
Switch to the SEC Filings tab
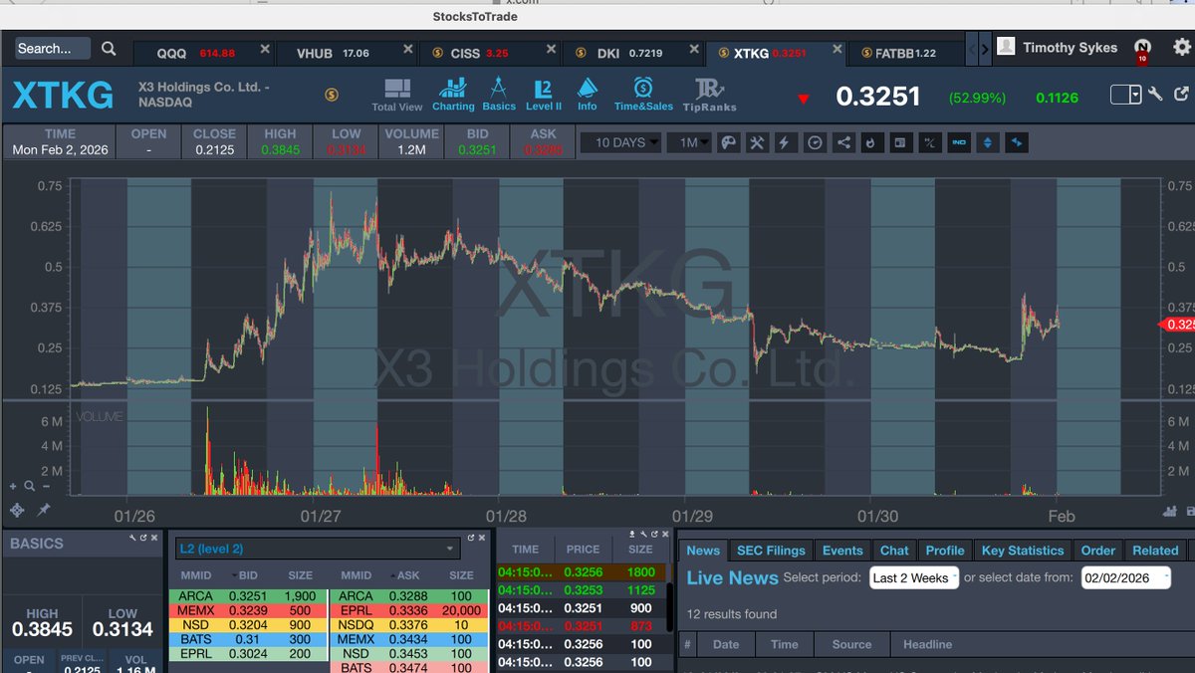[x=771, y=550]
